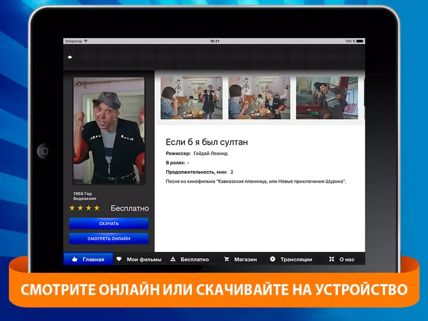Tap the 100 % battery percentage

[350, 41]
